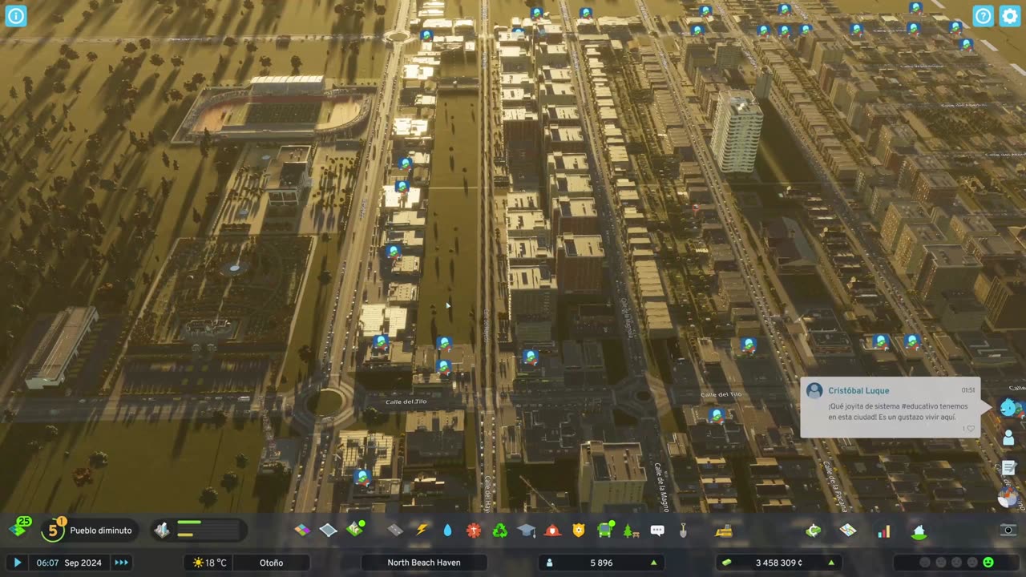The width and height of the screenshot is (1026, 577).
Task: Select the Areas tool
Action: coord(329,530)
